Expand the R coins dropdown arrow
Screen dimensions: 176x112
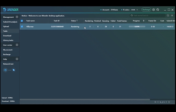pos(137,10)
